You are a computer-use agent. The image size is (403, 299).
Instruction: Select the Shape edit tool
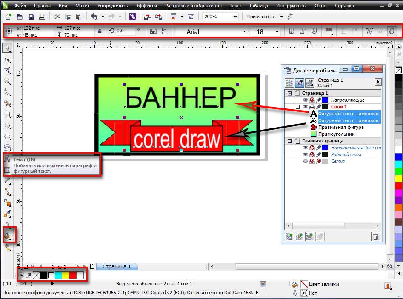click(x=8, y=60)
